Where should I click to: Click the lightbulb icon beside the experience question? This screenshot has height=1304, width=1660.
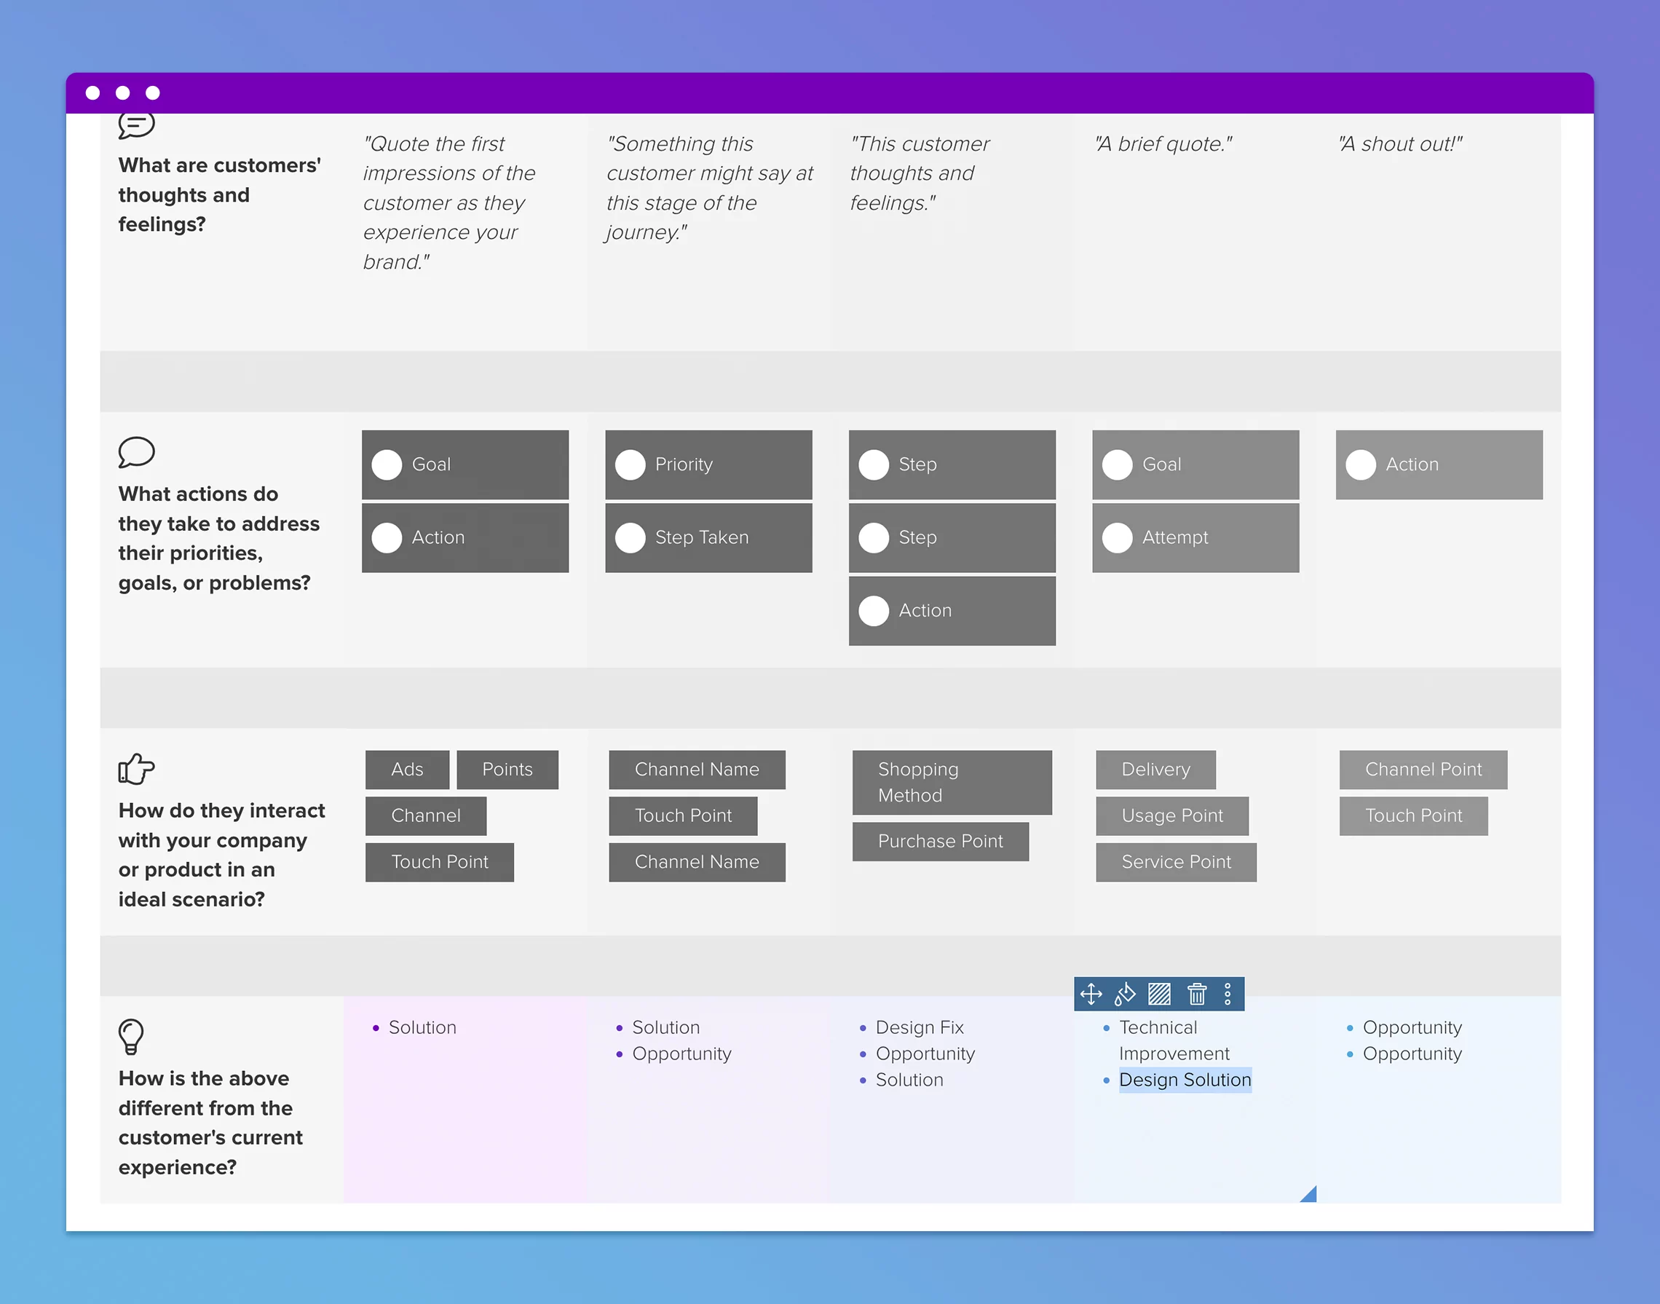pos(131,1036)
